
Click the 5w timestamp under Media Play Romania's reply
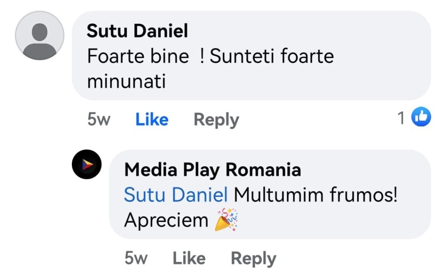pyautogui.click(x=136, y=258)
